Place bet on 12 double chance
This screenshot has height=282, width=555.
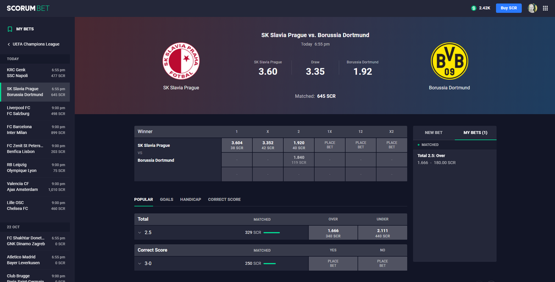point(361,145)
